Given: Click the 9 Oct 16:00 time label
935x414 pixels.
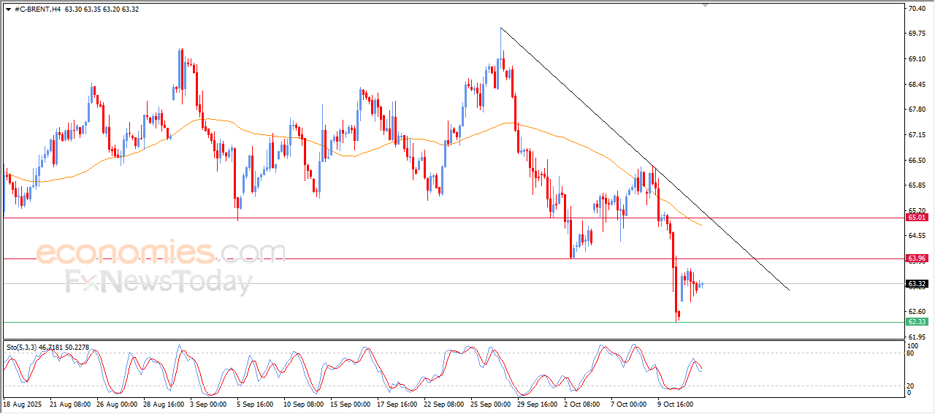Looking at the screenshot, I should (x=676, y=403).
